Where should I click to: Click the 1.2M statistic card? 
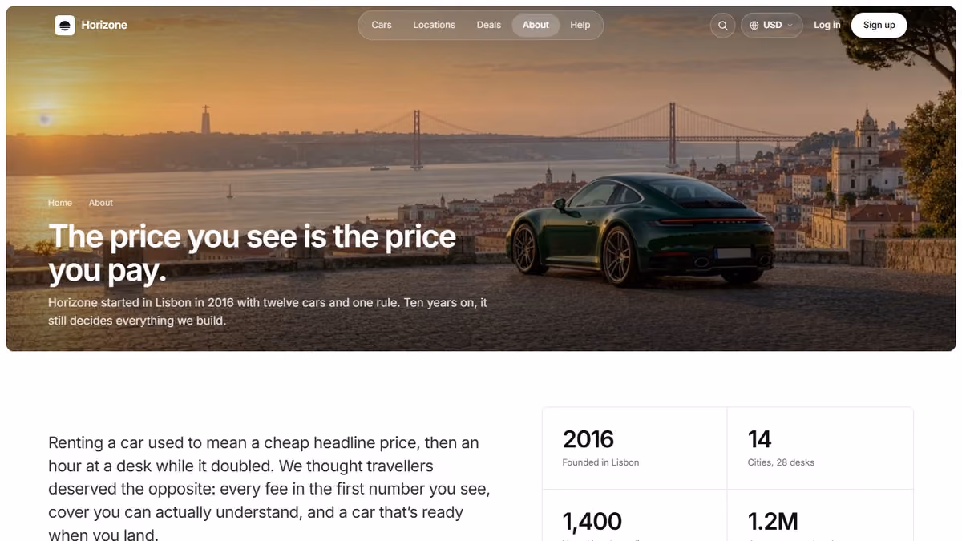point(820,515)
